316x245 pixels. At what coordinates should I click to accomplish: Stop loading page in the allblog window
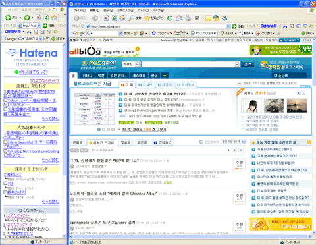point(106,18)
